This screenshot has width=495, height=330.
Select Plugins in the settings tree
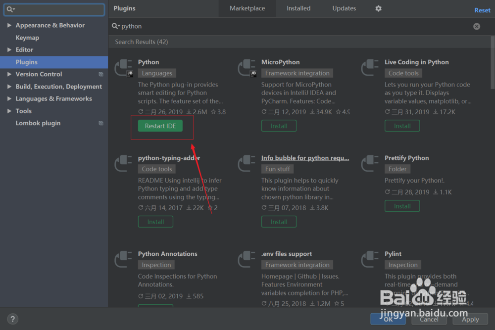54,62
